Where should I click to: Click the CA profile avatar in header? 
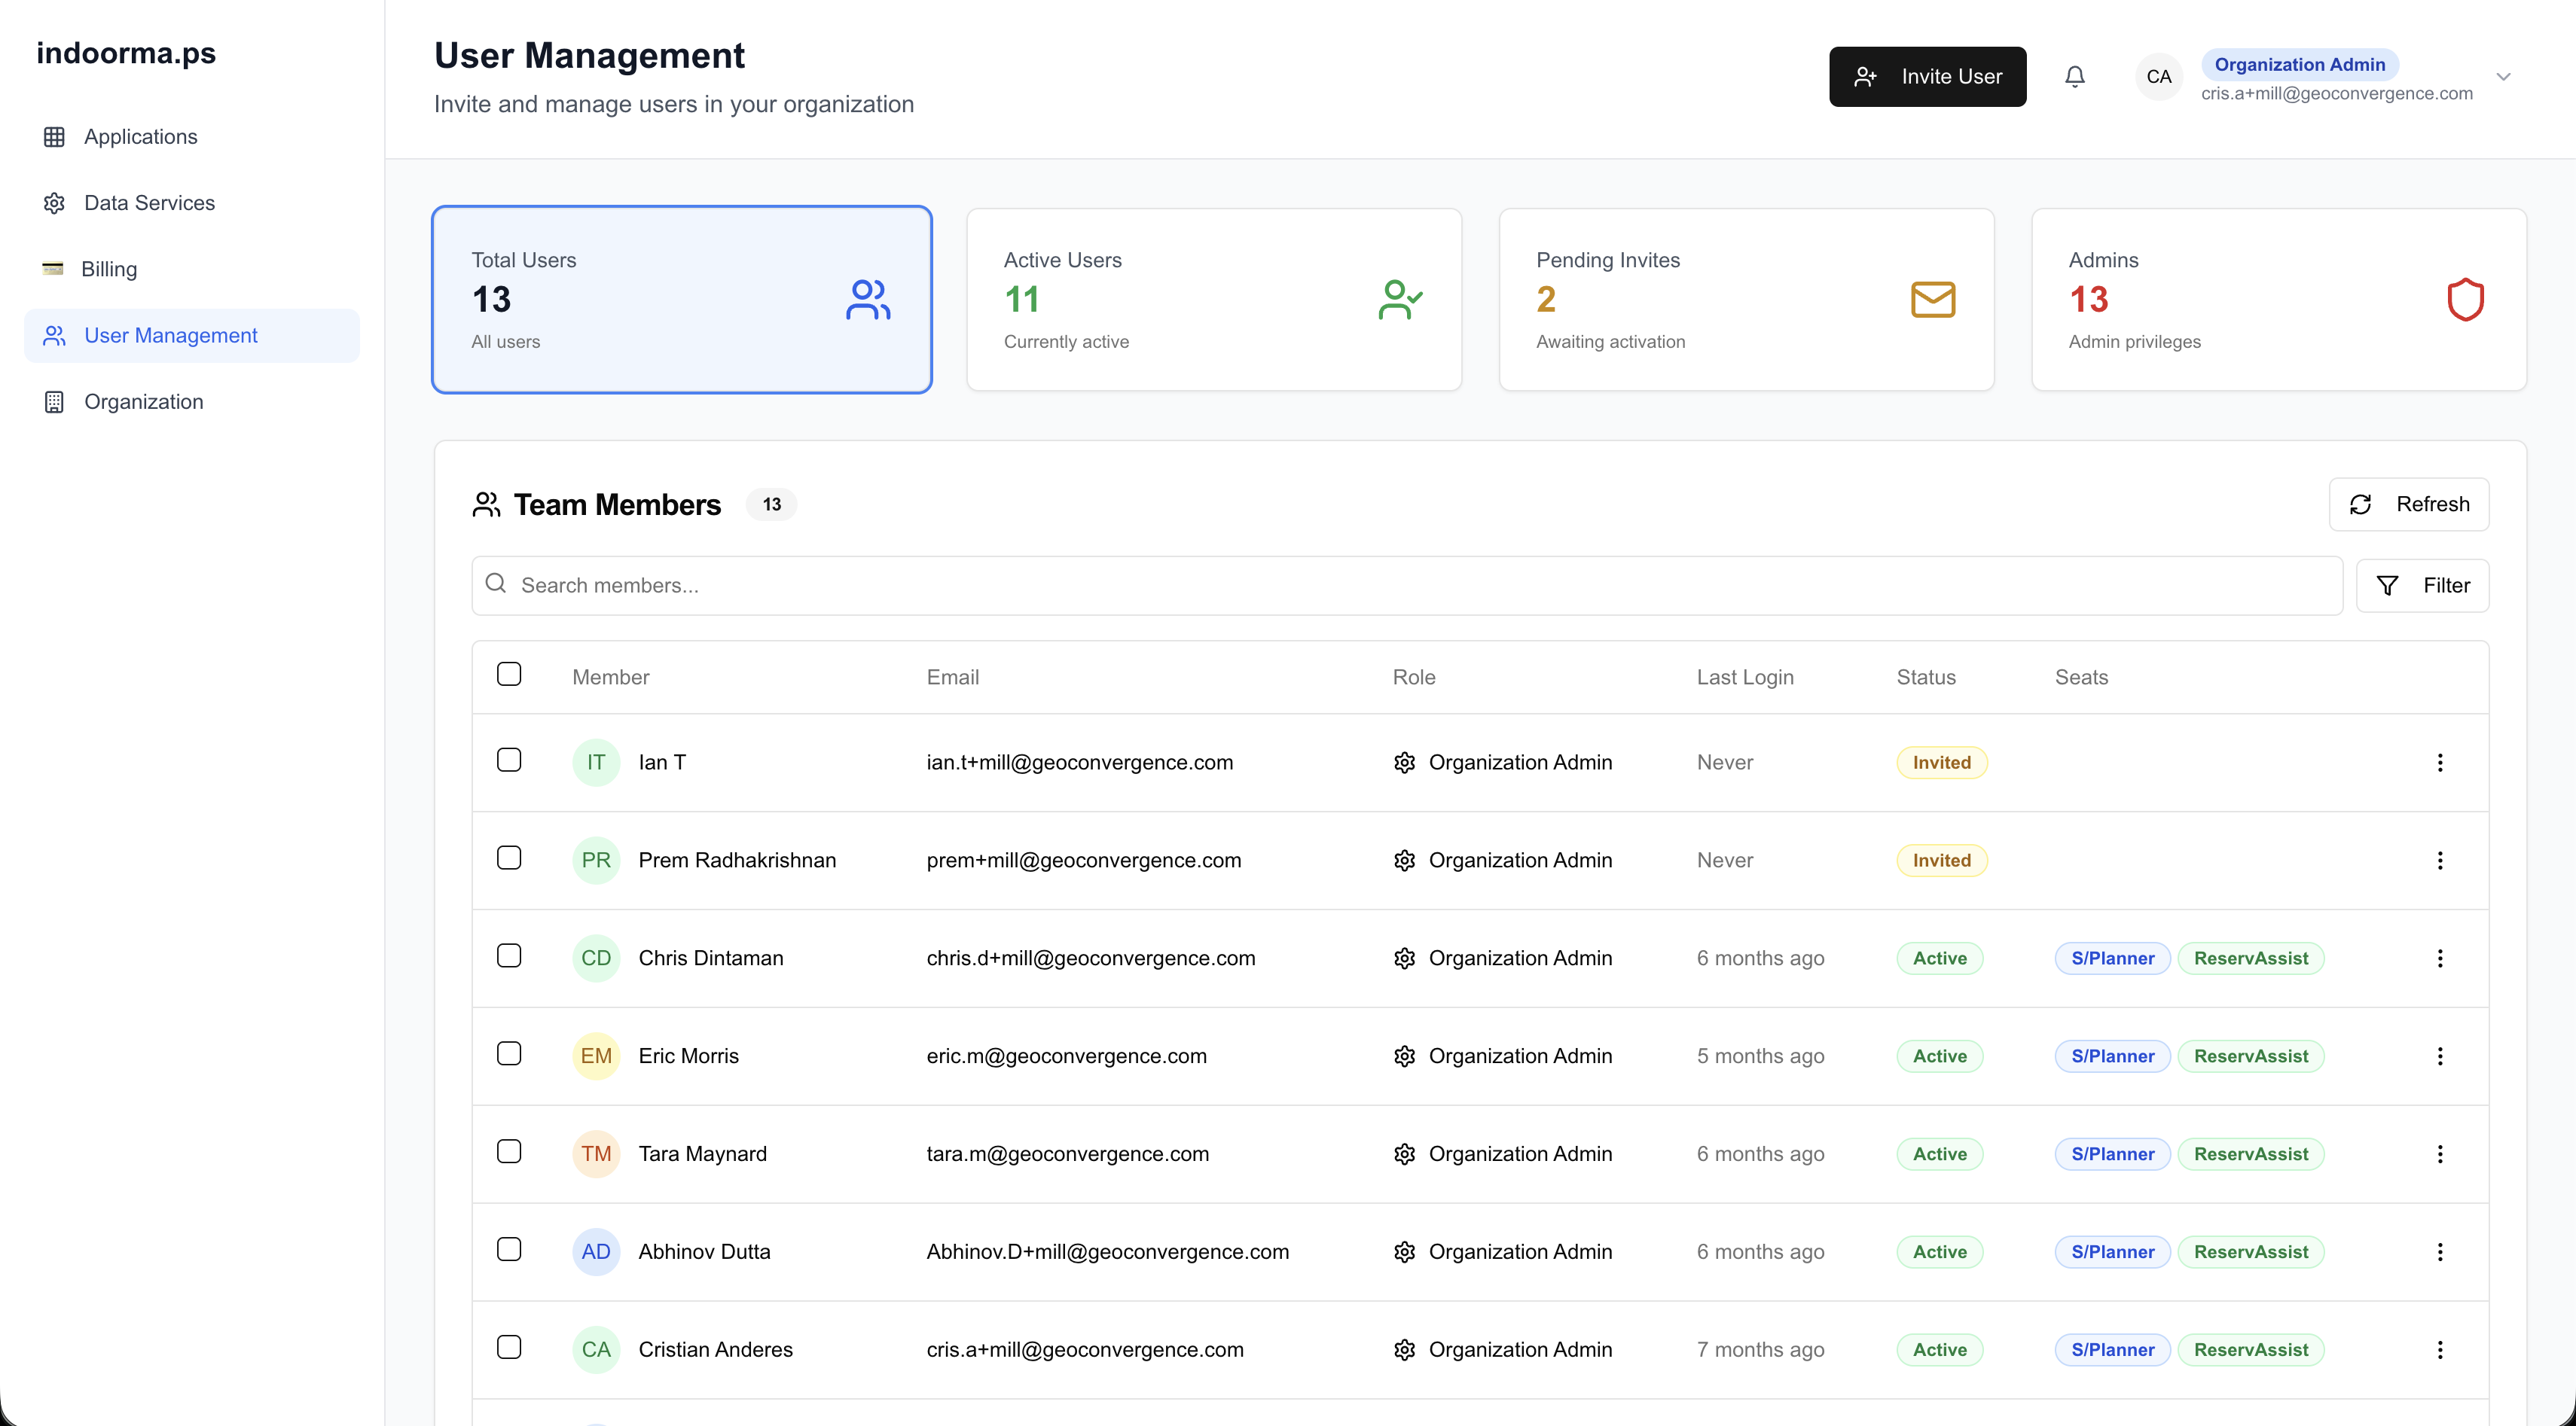[x=2159, y=77]
